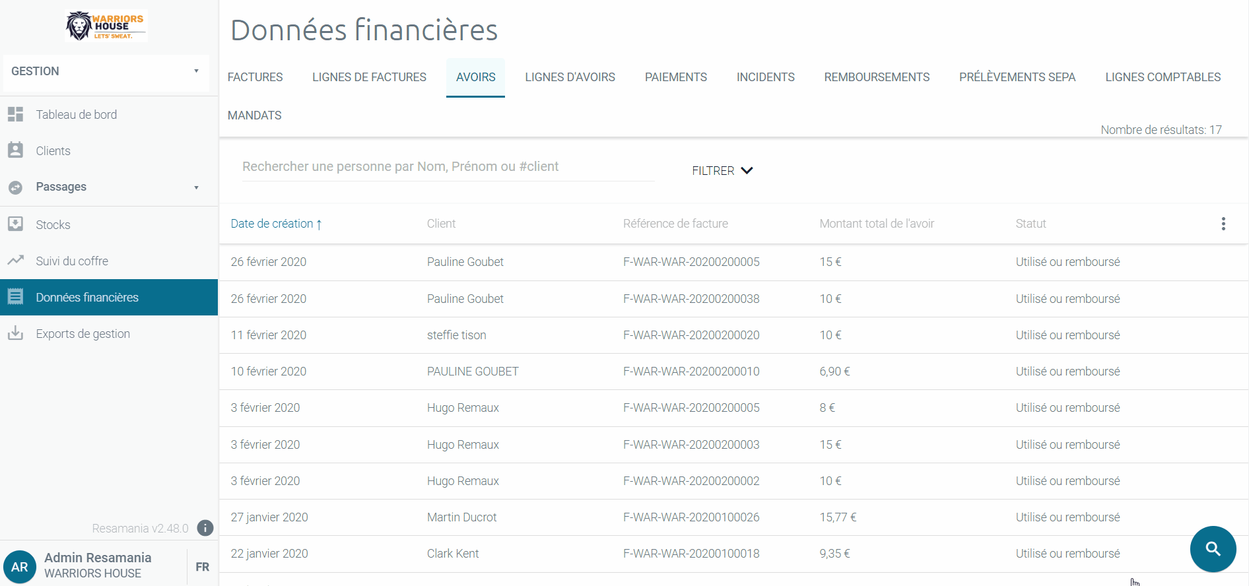Click client name PAULINE GOUBET uppercase
1249x586 pixels.
473,372
